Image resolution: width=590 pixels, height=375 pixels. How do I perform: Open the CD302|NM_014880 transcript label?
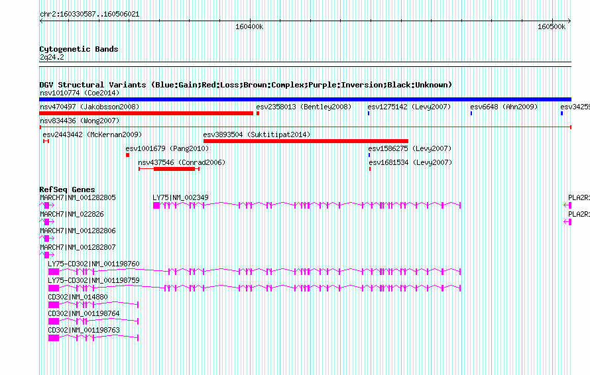(78, 297)
